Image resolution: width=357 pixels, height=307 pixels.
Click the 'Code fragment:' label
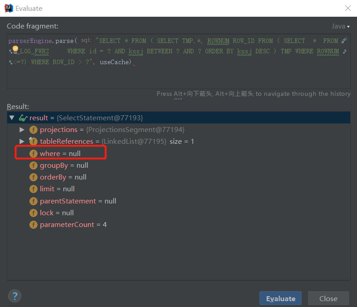point(33,26)
